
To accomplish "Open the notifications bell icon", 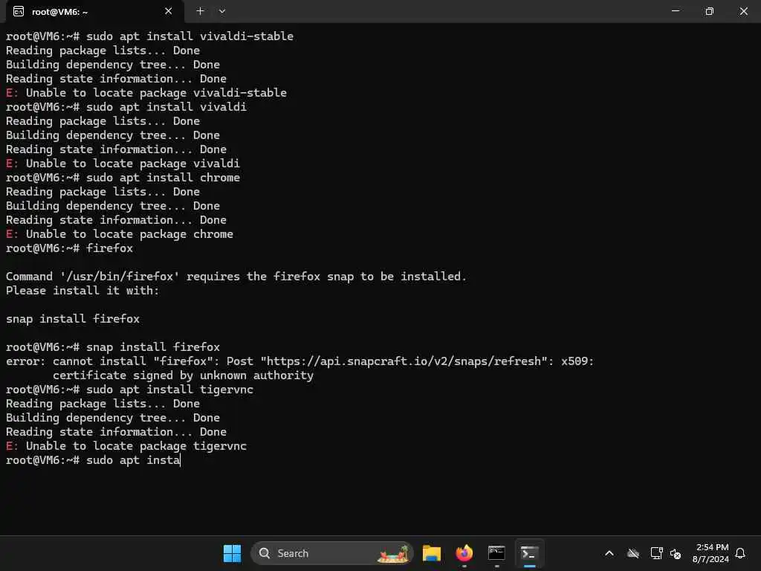I will [740, 553].
